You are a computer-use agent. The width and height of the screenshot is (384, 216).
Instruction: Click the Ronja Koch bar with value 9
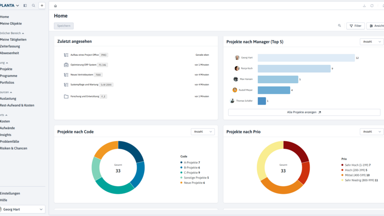pos(294,68)
